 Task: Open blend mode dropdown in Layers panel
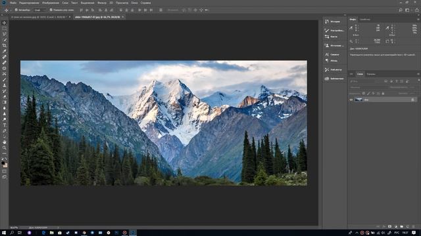coord(368,87)
